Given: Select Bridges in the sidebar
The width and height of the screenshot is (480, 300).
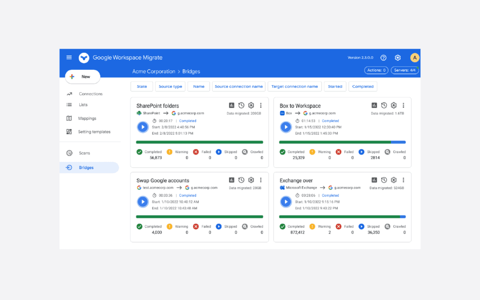Looking at the screenshot, I should [90, 168].
